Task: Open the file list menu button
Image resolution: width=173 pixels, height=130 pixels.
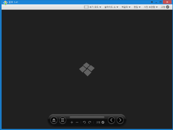Action: (x=63, y=120)
